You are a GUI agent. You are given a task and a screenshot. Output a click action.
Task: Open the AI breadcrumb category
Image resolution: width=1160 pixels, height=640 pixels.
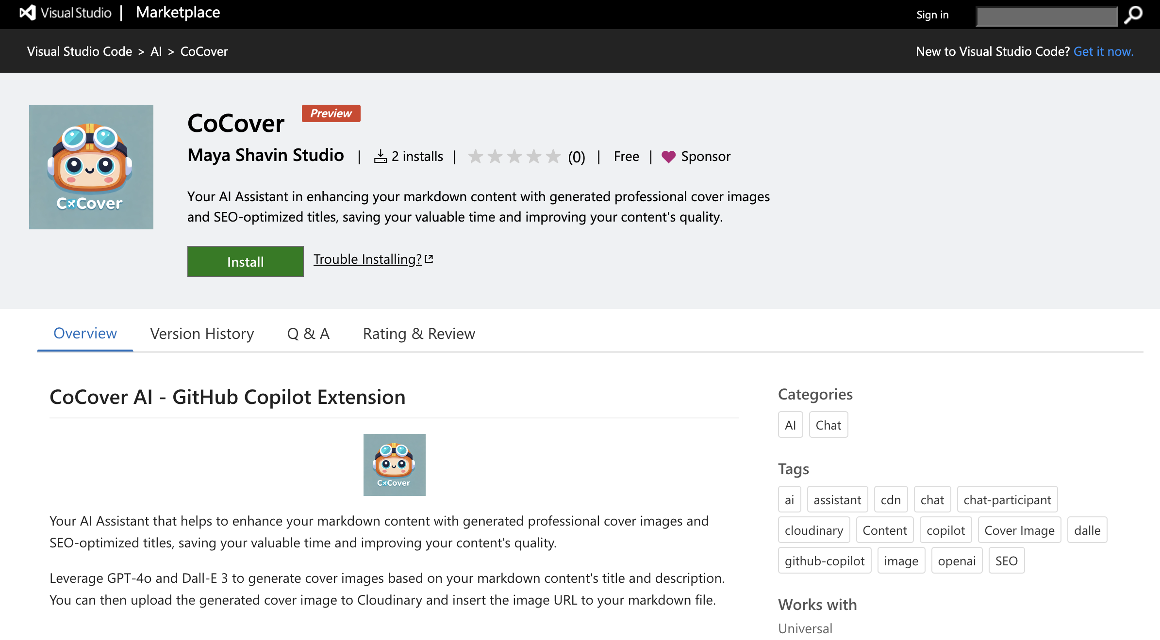coord(156,51)
